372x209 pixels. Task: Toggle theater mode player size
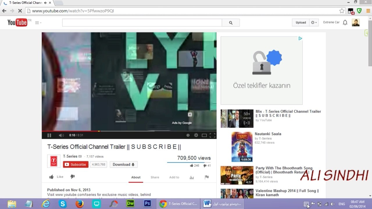tap(204, 135)
